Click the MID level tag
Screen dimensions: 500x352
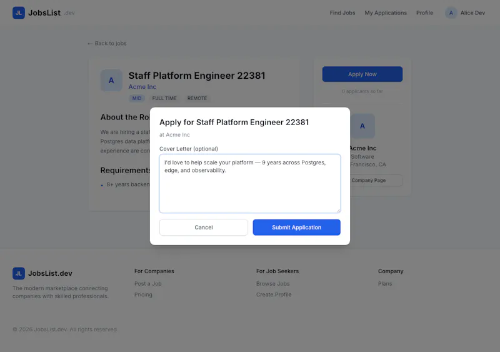pos(137,98)
